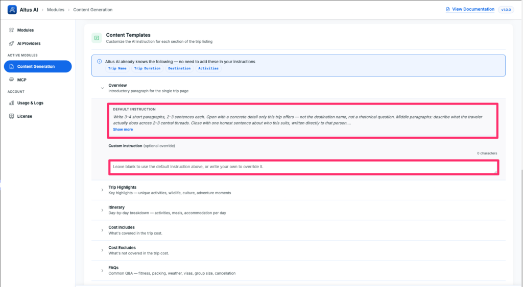This screenshot has height=287, width=523.
Task: Expand the Cost Excludes section chevron
Action: (x=102, y=250)
